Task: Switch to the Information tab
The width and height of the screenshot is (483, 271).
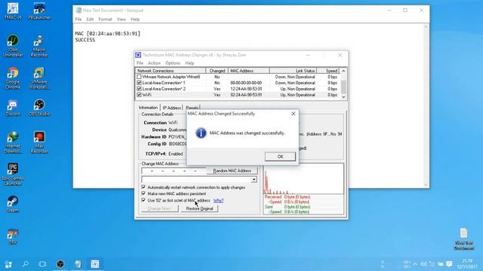Action: [x=148, y=108]
